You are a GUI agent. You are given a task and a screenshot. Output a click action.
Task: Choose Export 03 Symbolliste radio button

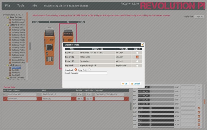coord(137,61)
